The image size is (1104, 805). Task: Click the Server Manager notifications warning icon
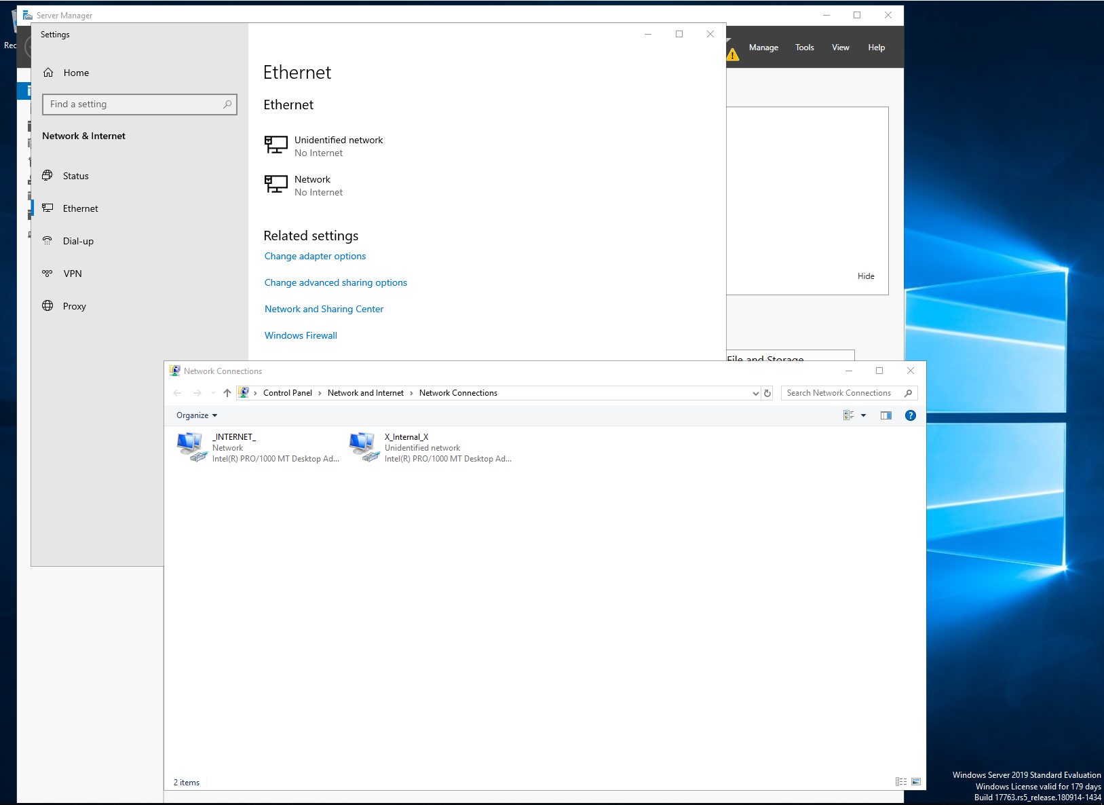733,54
